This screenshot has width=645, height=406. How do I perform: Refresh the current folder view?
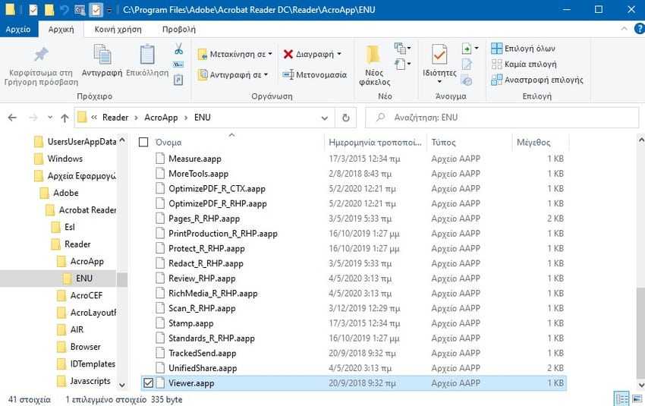click(345, 118)
